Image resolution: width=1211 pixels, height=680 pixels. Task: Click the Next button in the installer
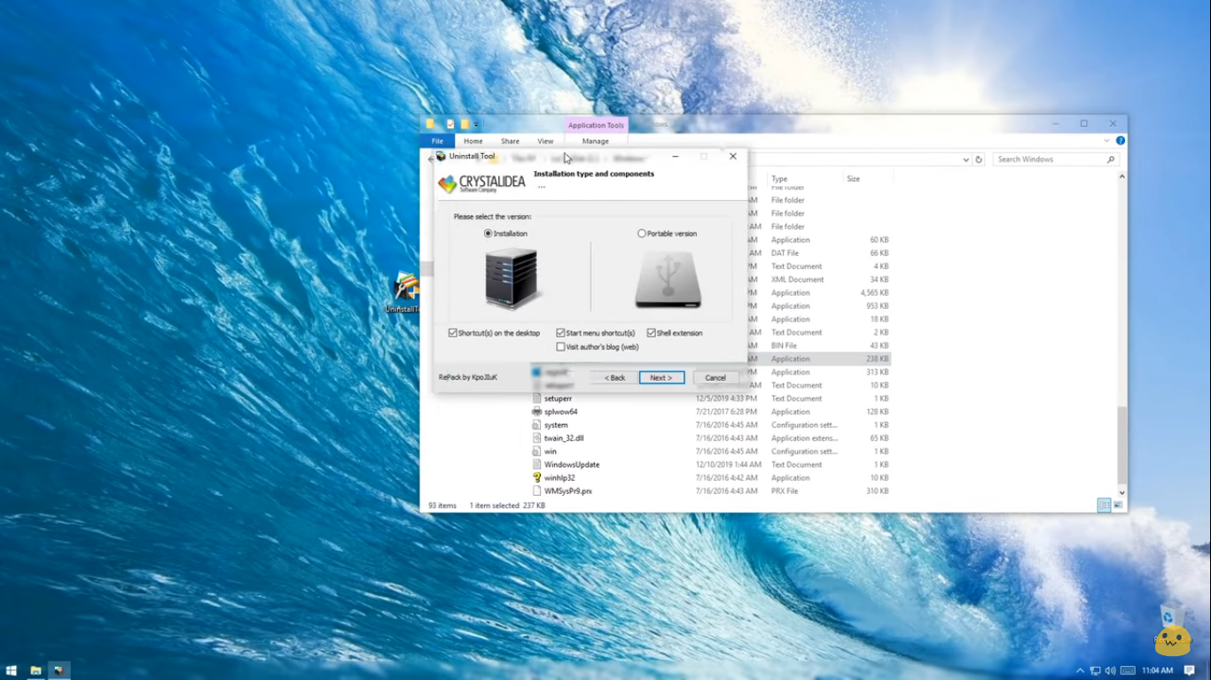pos(661,377)
